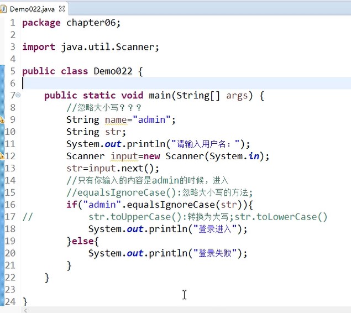The image size is (351, 313).
Task: Click 'import java.util.Scanner;' on line 3
Action: point(91,47)
